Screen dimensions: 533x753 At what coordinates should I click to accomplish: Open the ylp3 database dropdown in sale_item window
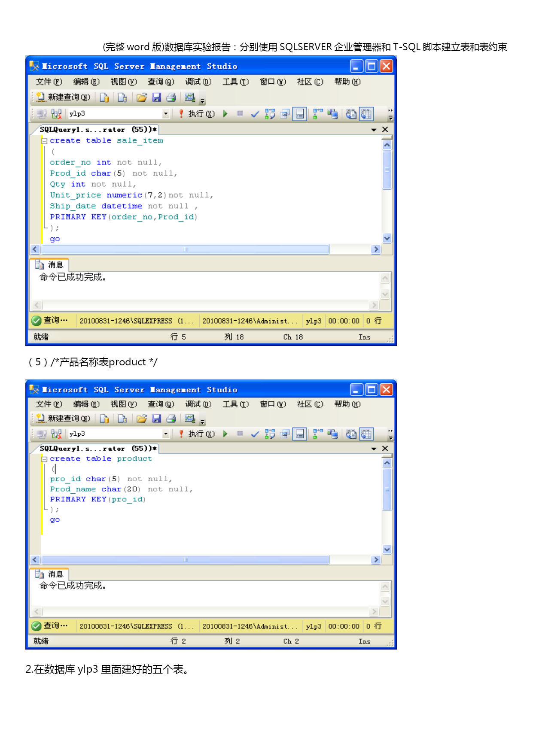[x=166, y=114]
